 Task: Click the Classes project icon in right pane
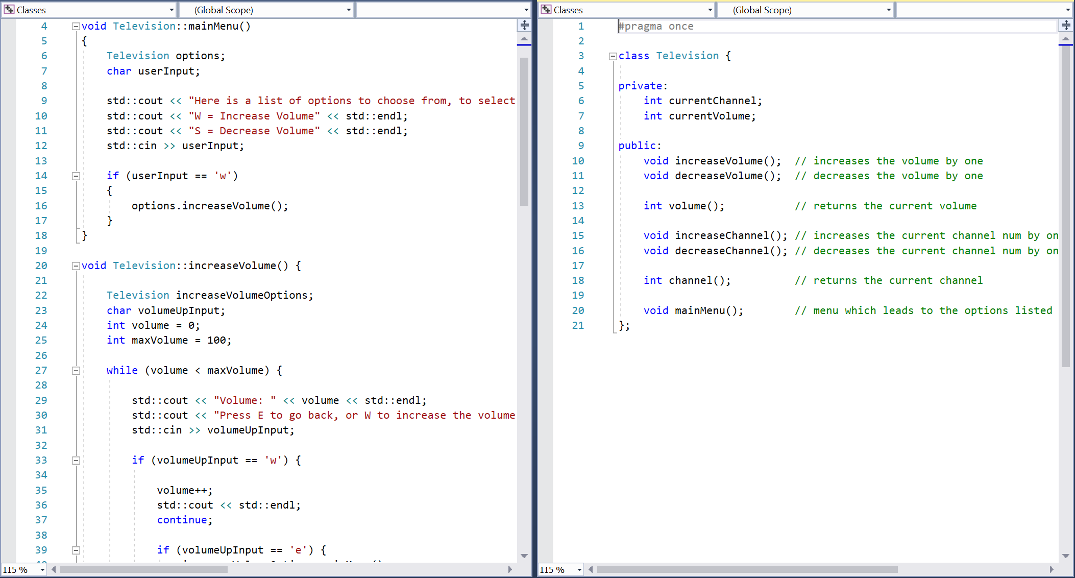pyautogui.click(x=546, y=10)
